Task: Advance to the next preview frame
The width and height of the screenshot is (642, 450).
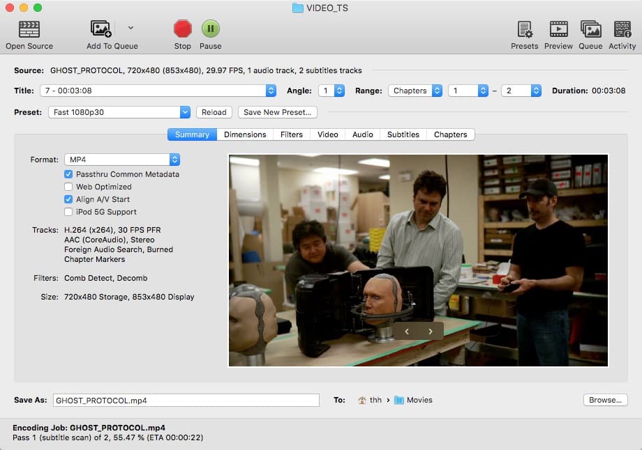Action: pos(431,332)
